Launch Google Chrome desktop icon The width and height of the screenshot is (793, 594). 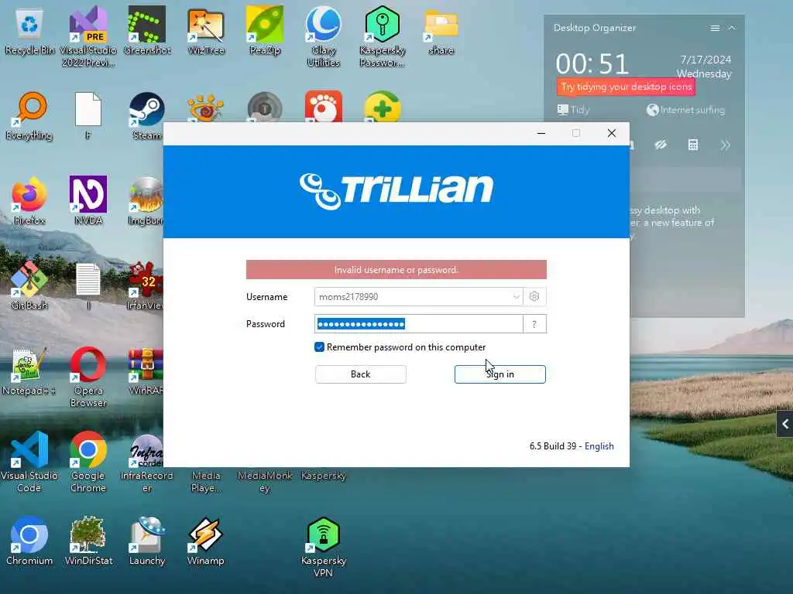point(88,462)
